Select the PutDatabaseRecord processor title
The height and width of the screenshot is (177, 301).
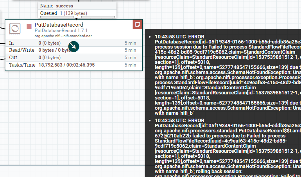(59, 25)
